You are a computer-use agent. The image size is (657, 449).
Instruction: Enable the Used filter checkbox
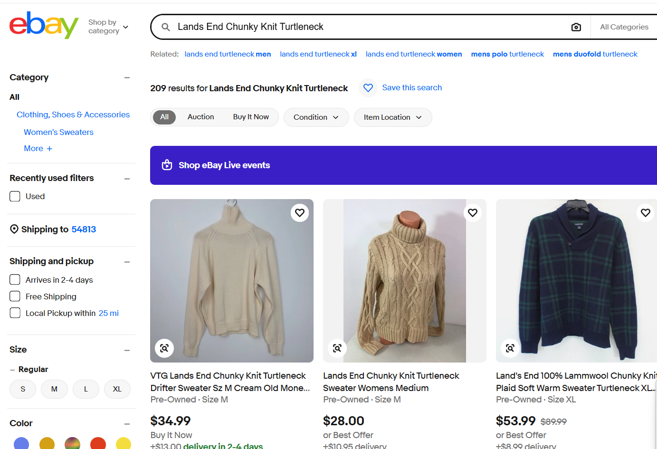[x=15, y=196]
